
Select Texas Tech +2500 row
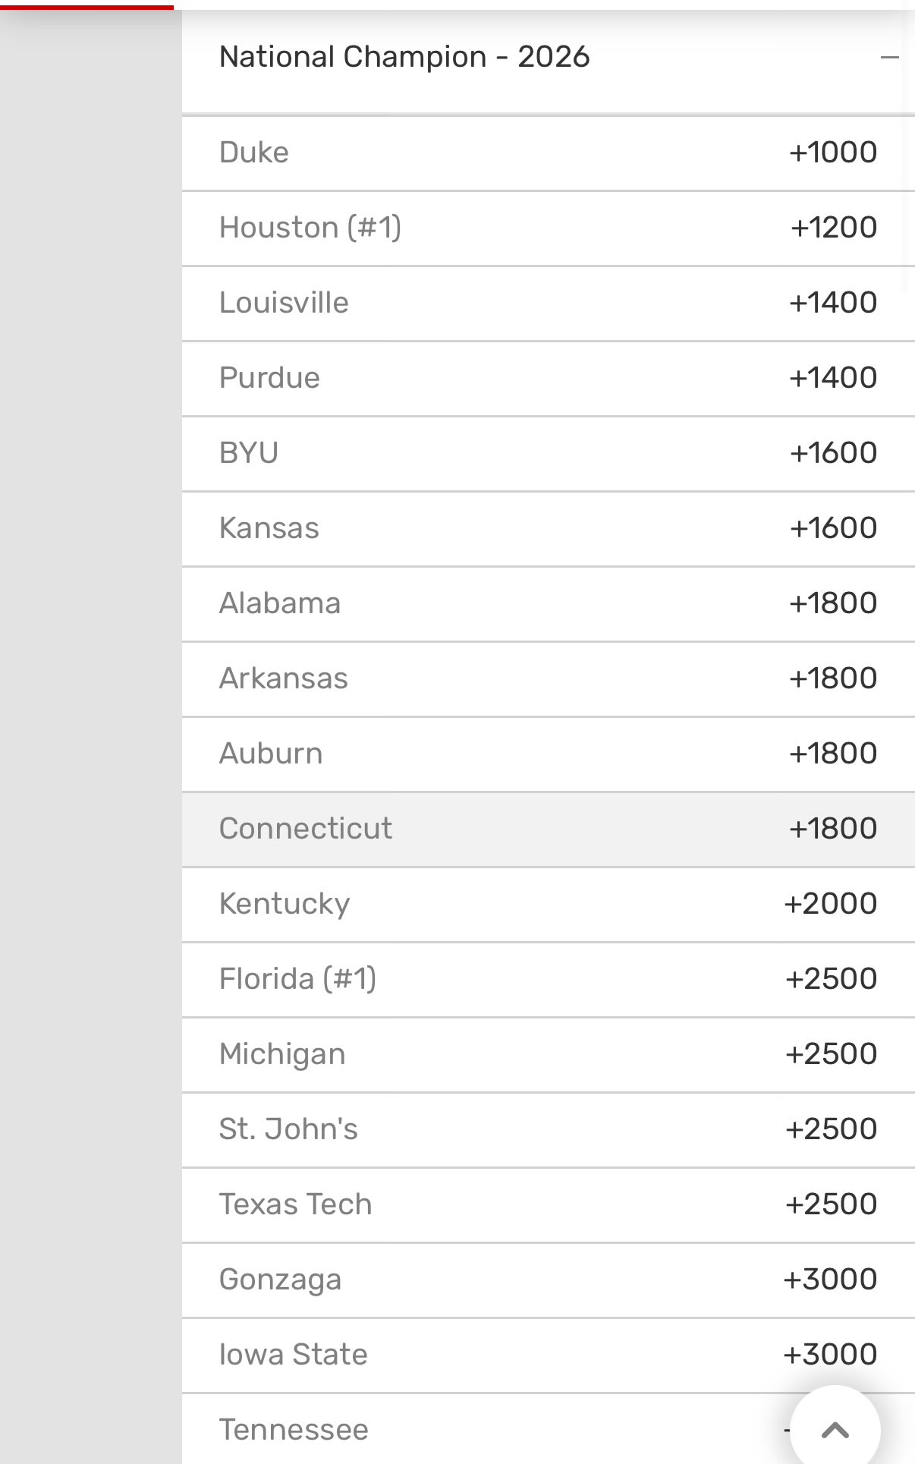point(549,1205)
